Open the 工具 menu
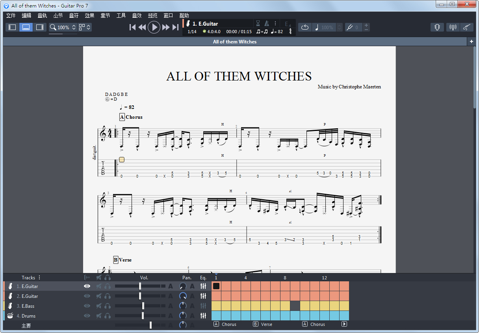479x333 pixels. [x=121, y=15]
